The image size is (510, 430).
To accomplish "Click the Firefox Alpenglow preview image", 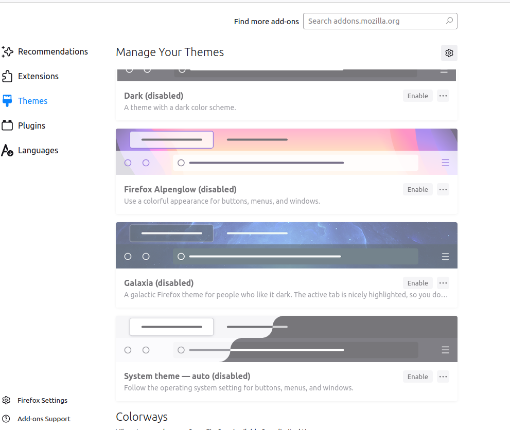I will [287, 152].
